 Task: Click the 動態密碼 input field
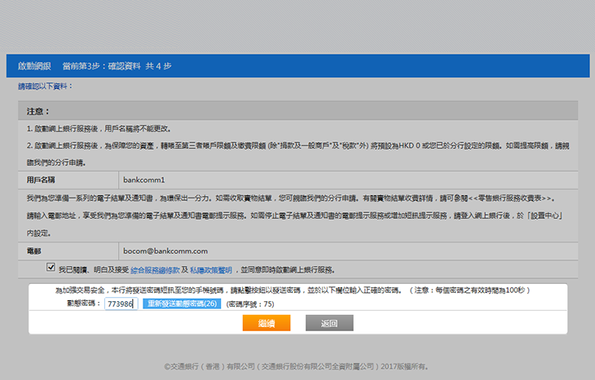pos(121,304)
